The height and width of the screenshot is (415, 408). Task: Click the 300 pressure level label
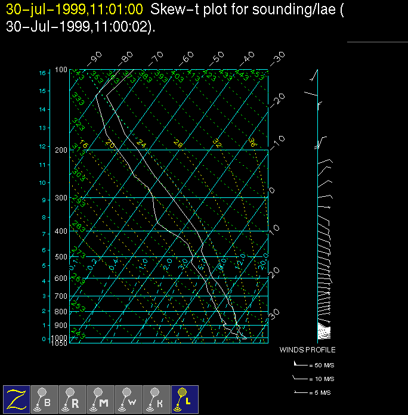pos(61,197)
